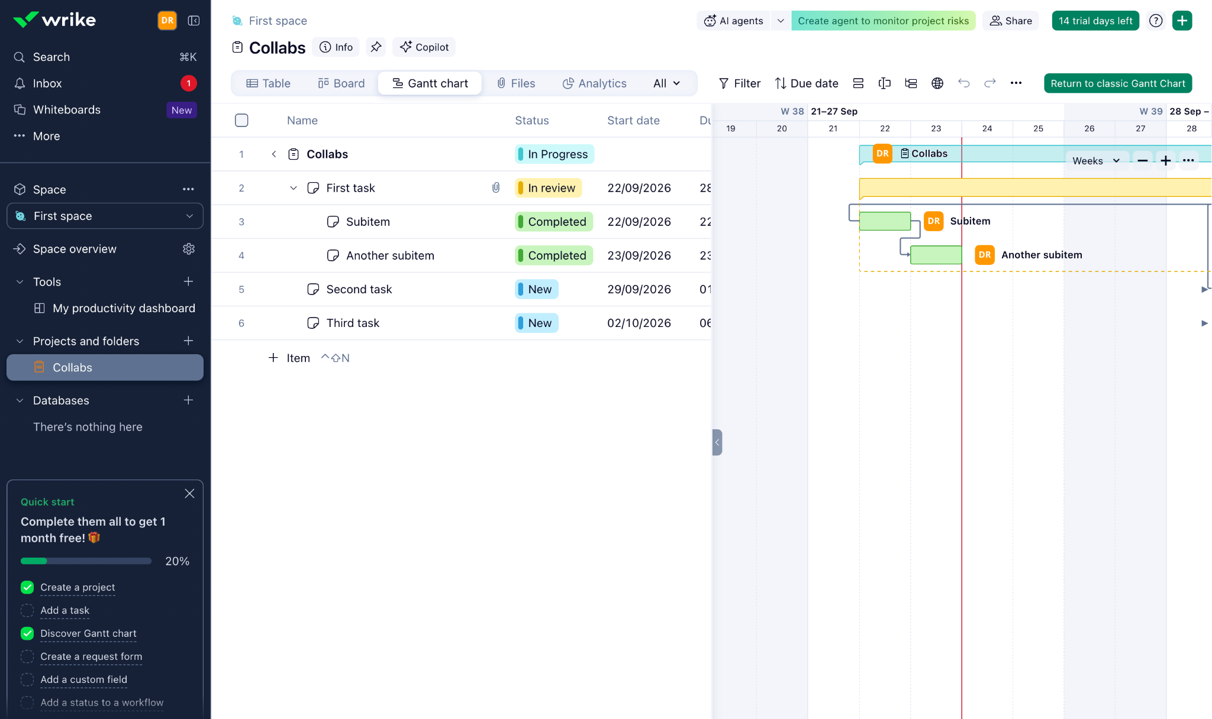Click the redo arrow in toolbar
Viewport: 1212px width, 719px height.
tap(989, 83)
